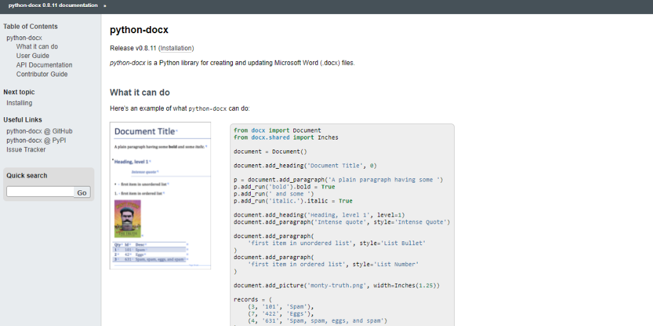Click the python-docx page title heading

(x=139, y=30)
